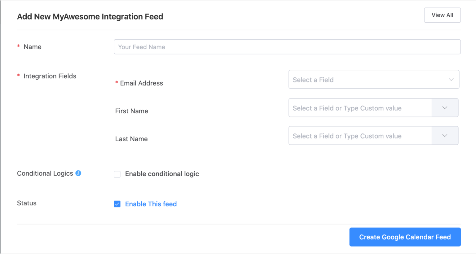Click inside the Your Feed Name input

click(287, 47)
